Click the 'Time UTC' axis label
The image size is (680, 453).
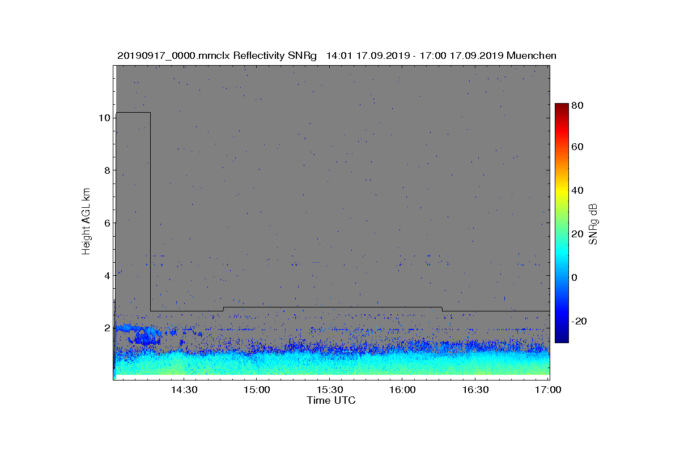[x=331, y=400]
